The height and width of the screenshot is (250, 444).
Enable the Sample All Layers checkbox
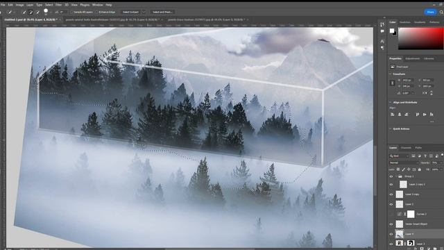point(72,12)
